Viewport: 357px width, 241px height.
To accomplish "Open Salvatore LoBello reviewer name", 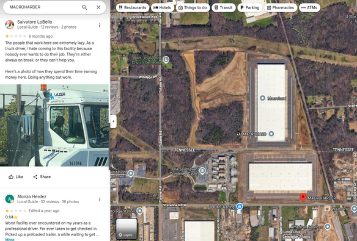I will [x=35, y=22].
